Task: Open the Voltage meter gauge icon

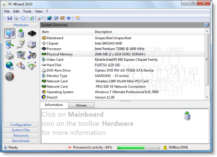Action: pyautogui.click(x=32, y=66)
